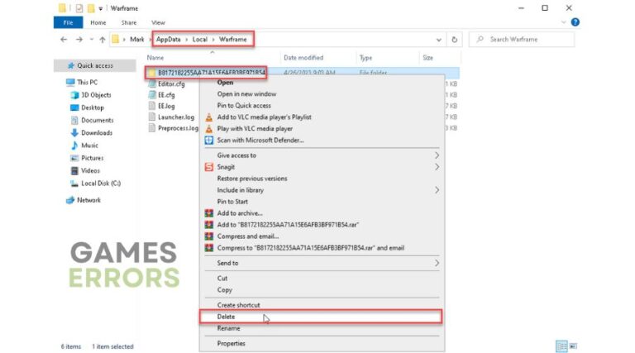This screenshot has width=635, height=353.
Task: Select the Editor.cfg file
Action: pyautogui.click(x=171, y=83)
